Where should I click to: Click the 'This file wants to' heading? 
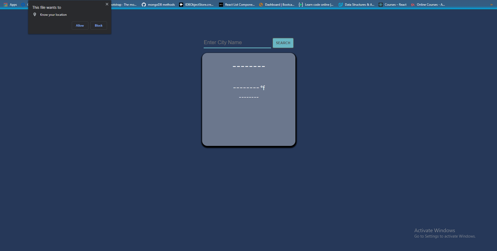pos(47,7)
